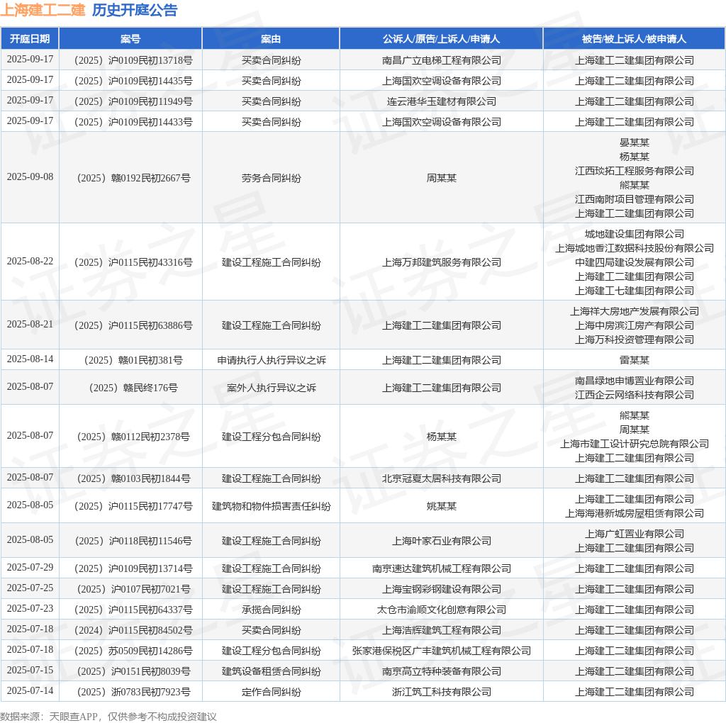Click defendant 南昌绿地申博置业有限公司

coord(635,381)
